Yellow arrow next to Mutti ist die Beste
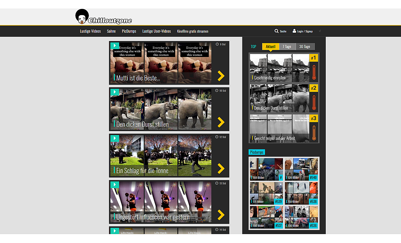This screenshot has height=243, width=401. pyautogui.click(x=221, y=76)
